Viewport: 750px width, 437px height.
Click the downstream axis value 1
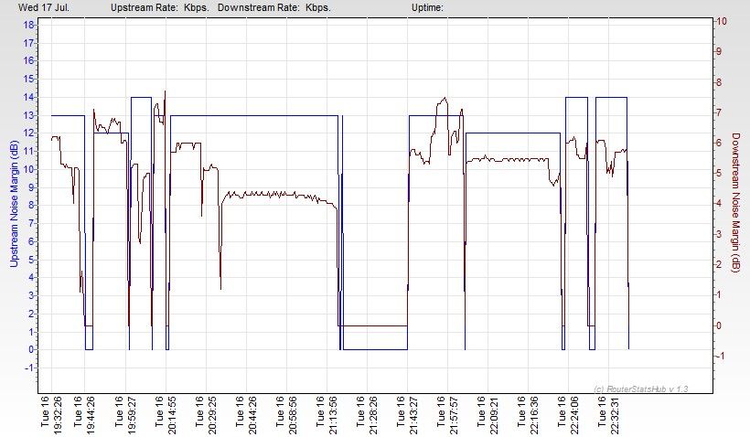point(720,295)
